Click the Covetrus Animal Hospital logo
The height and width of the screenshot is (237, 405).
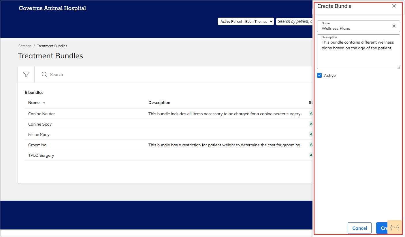click(x=52, y=8)
